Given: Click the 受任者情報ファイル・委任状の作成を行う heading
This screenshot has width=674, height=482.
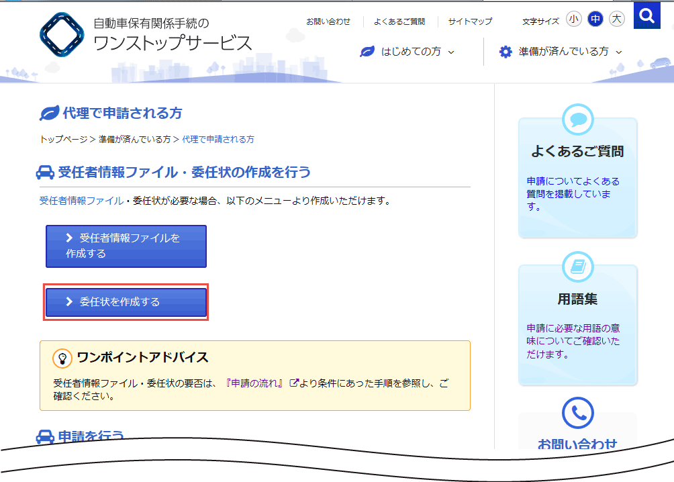Looking at the screenshot, I should pyautogui.click(x=185, y=173).
